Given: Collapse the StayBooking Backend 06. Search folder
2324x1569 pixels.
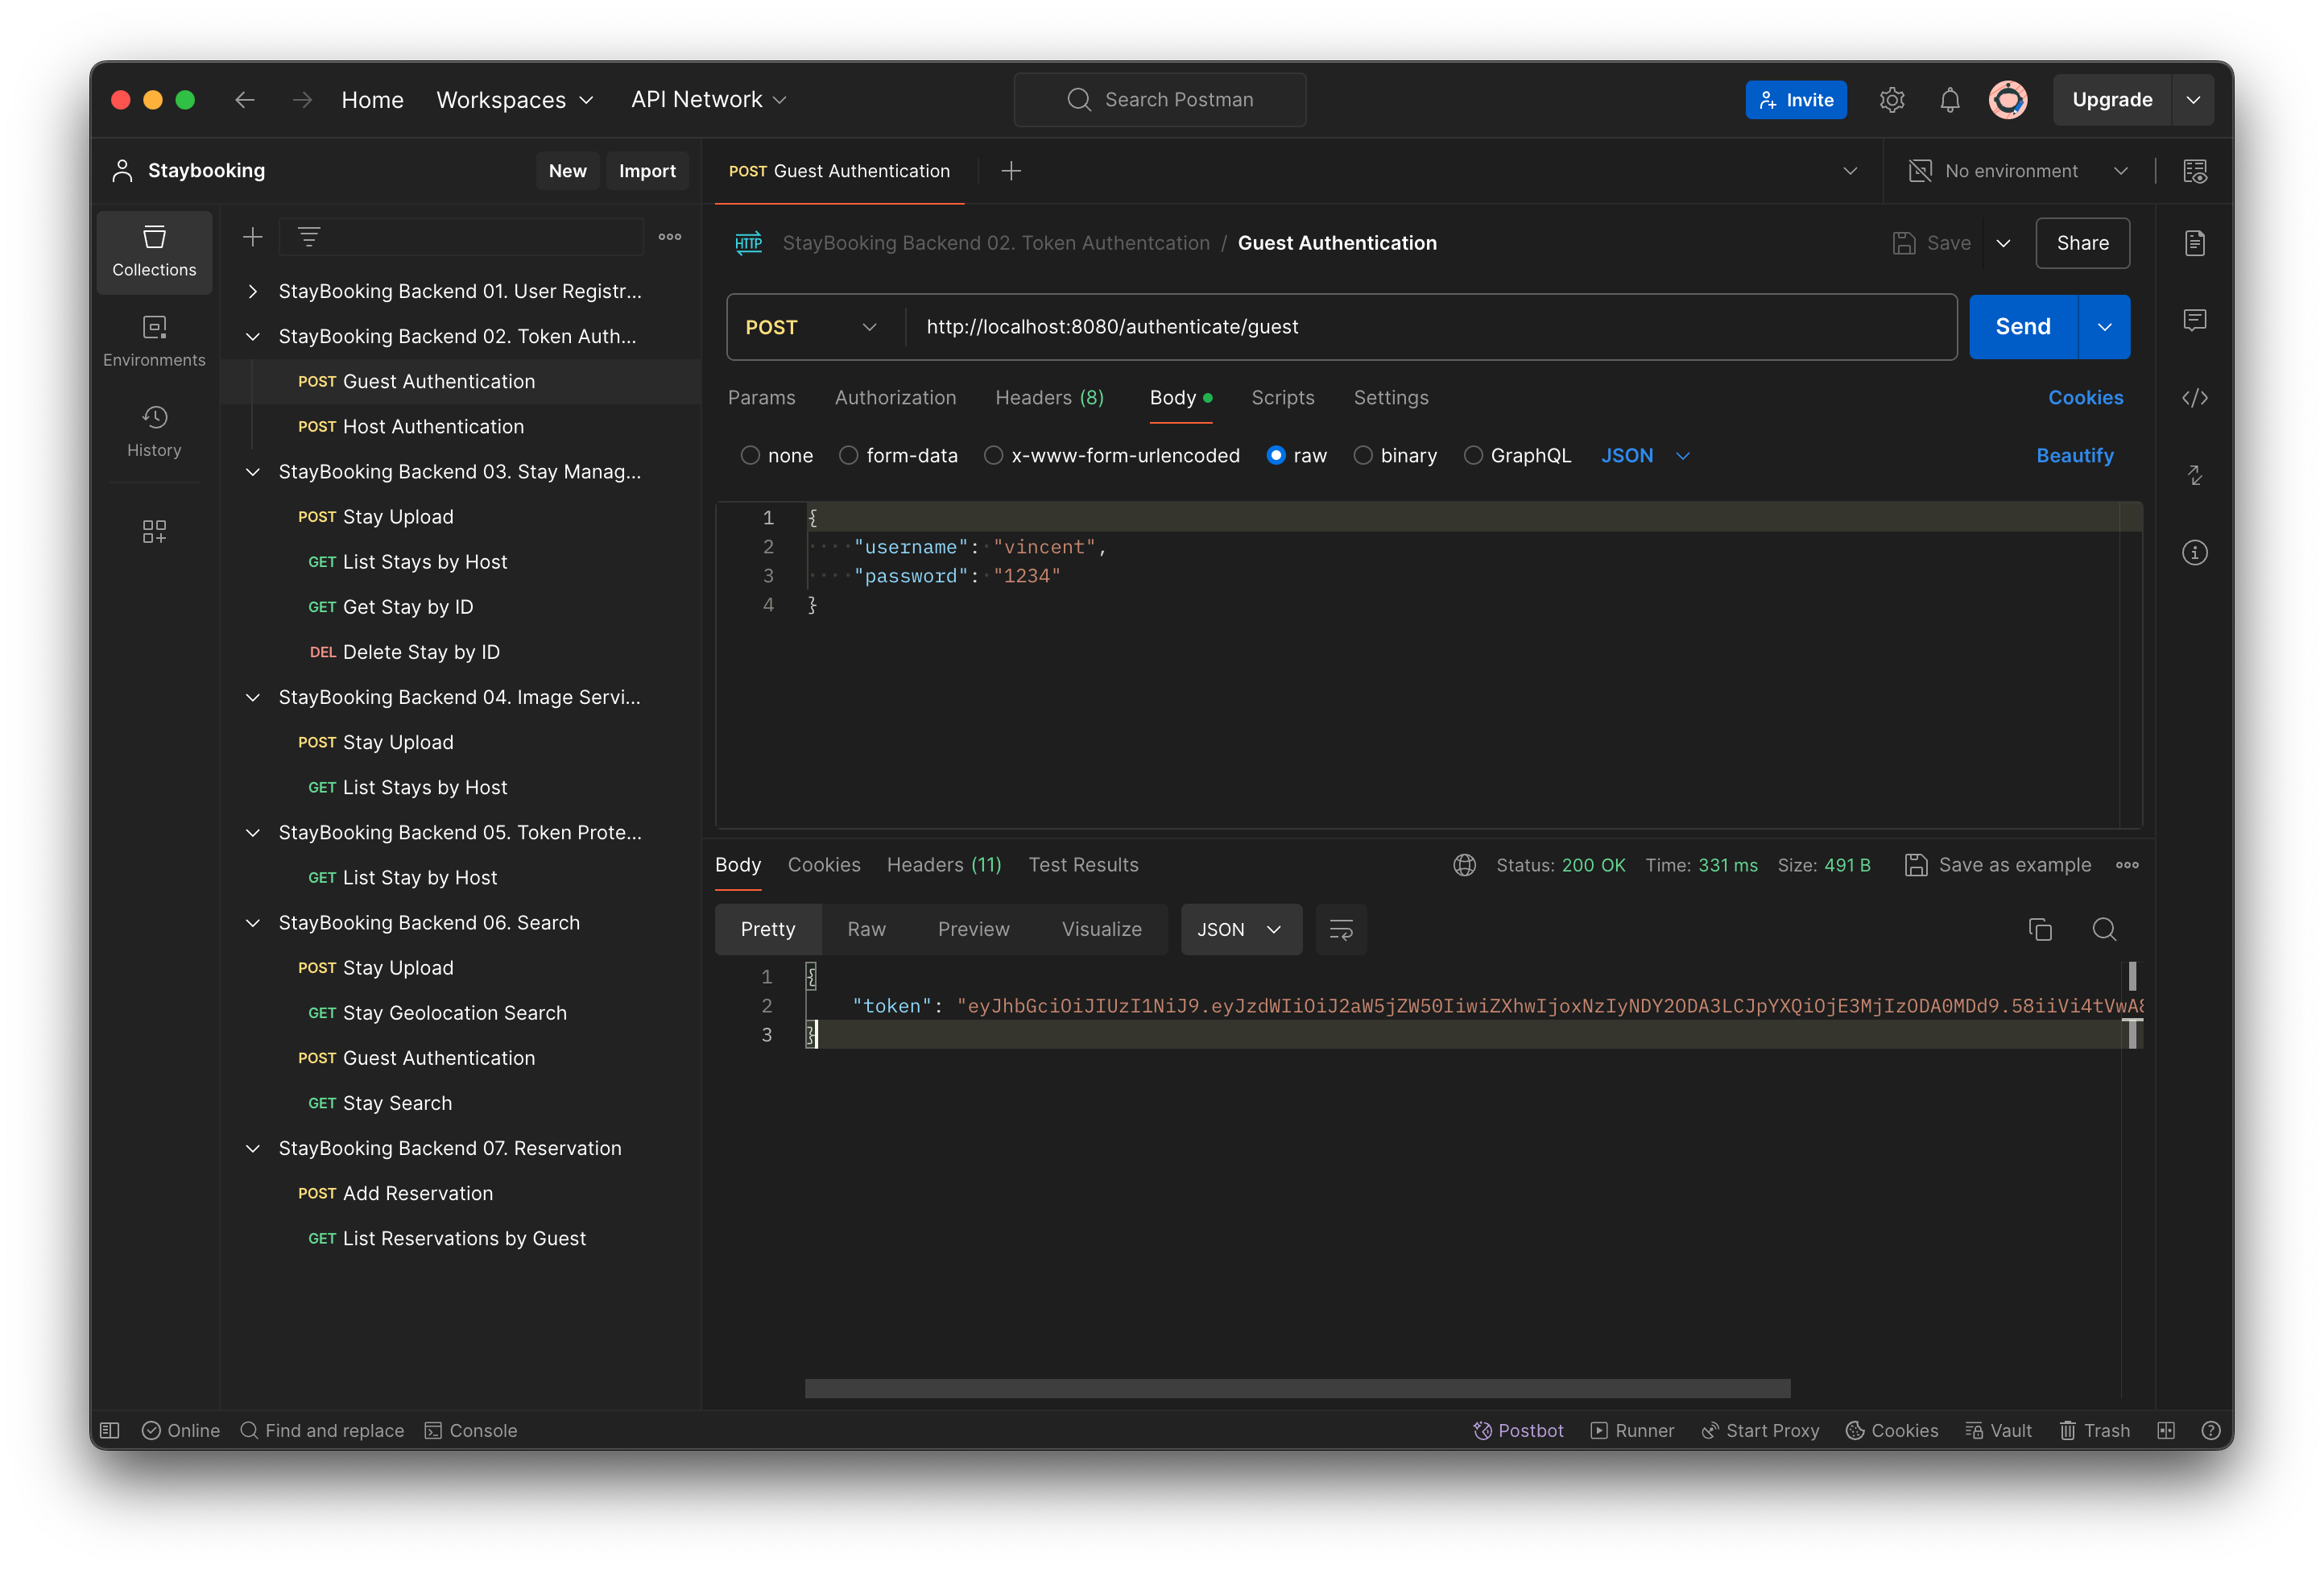Looking at the screenshot, I should pos(253,923).
